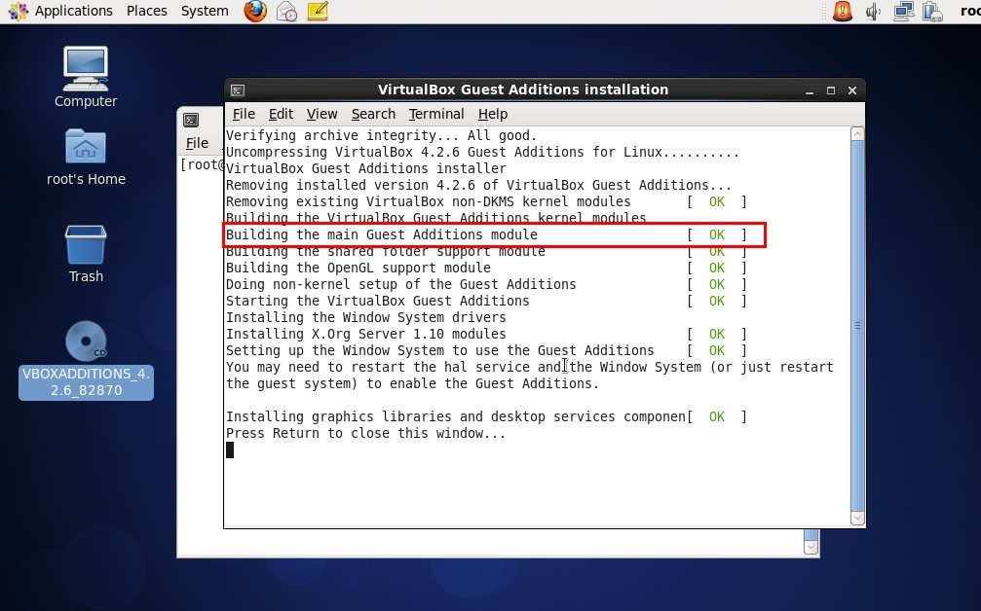Click scrollbar up arrow in installation window
The width and height of the screenshot is (981, 611).
click(x=857, y=133)
